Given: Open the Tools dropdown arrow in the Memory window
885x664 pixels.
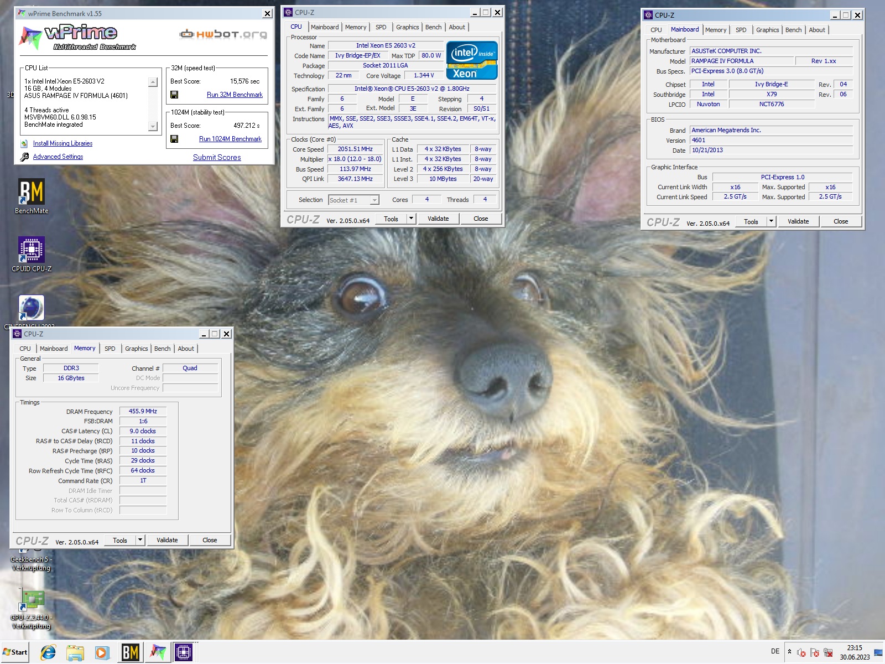Looking at the screenshot, I should point(140,540).
